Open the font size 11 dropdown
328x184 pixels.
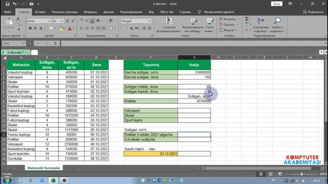(62, 21)
